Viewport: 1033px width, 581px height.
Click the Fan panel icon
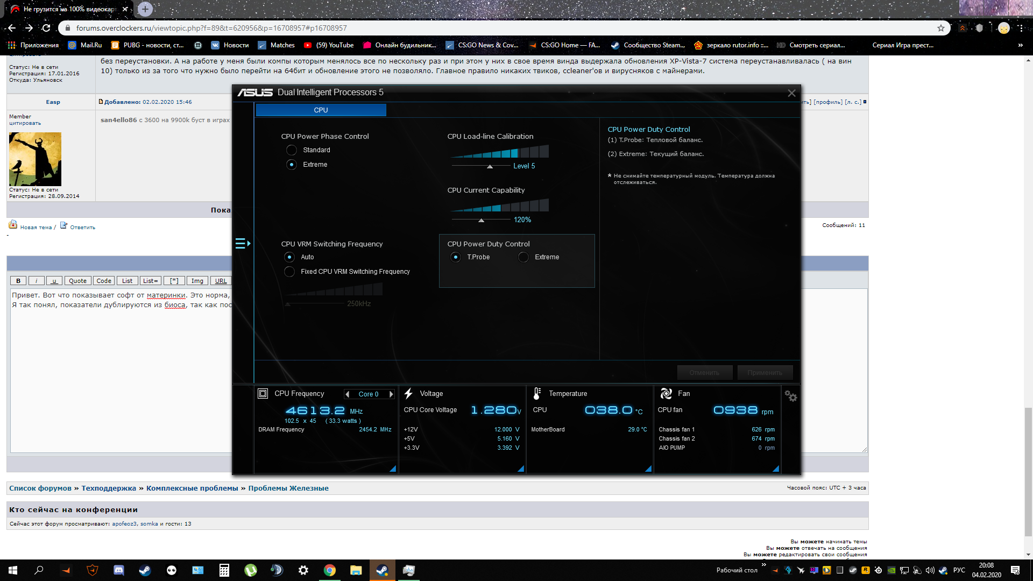tap(666, 394)
